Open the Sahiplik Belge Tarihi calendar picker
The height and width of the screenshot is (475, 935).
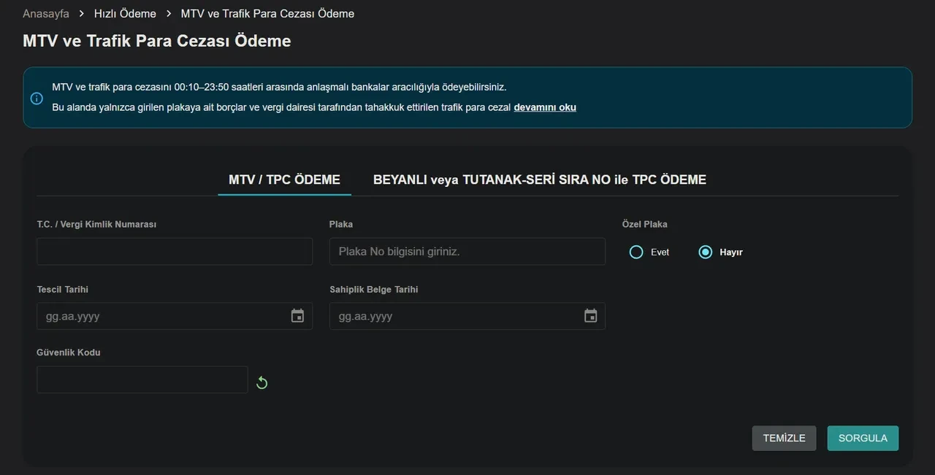click(590, 316)
